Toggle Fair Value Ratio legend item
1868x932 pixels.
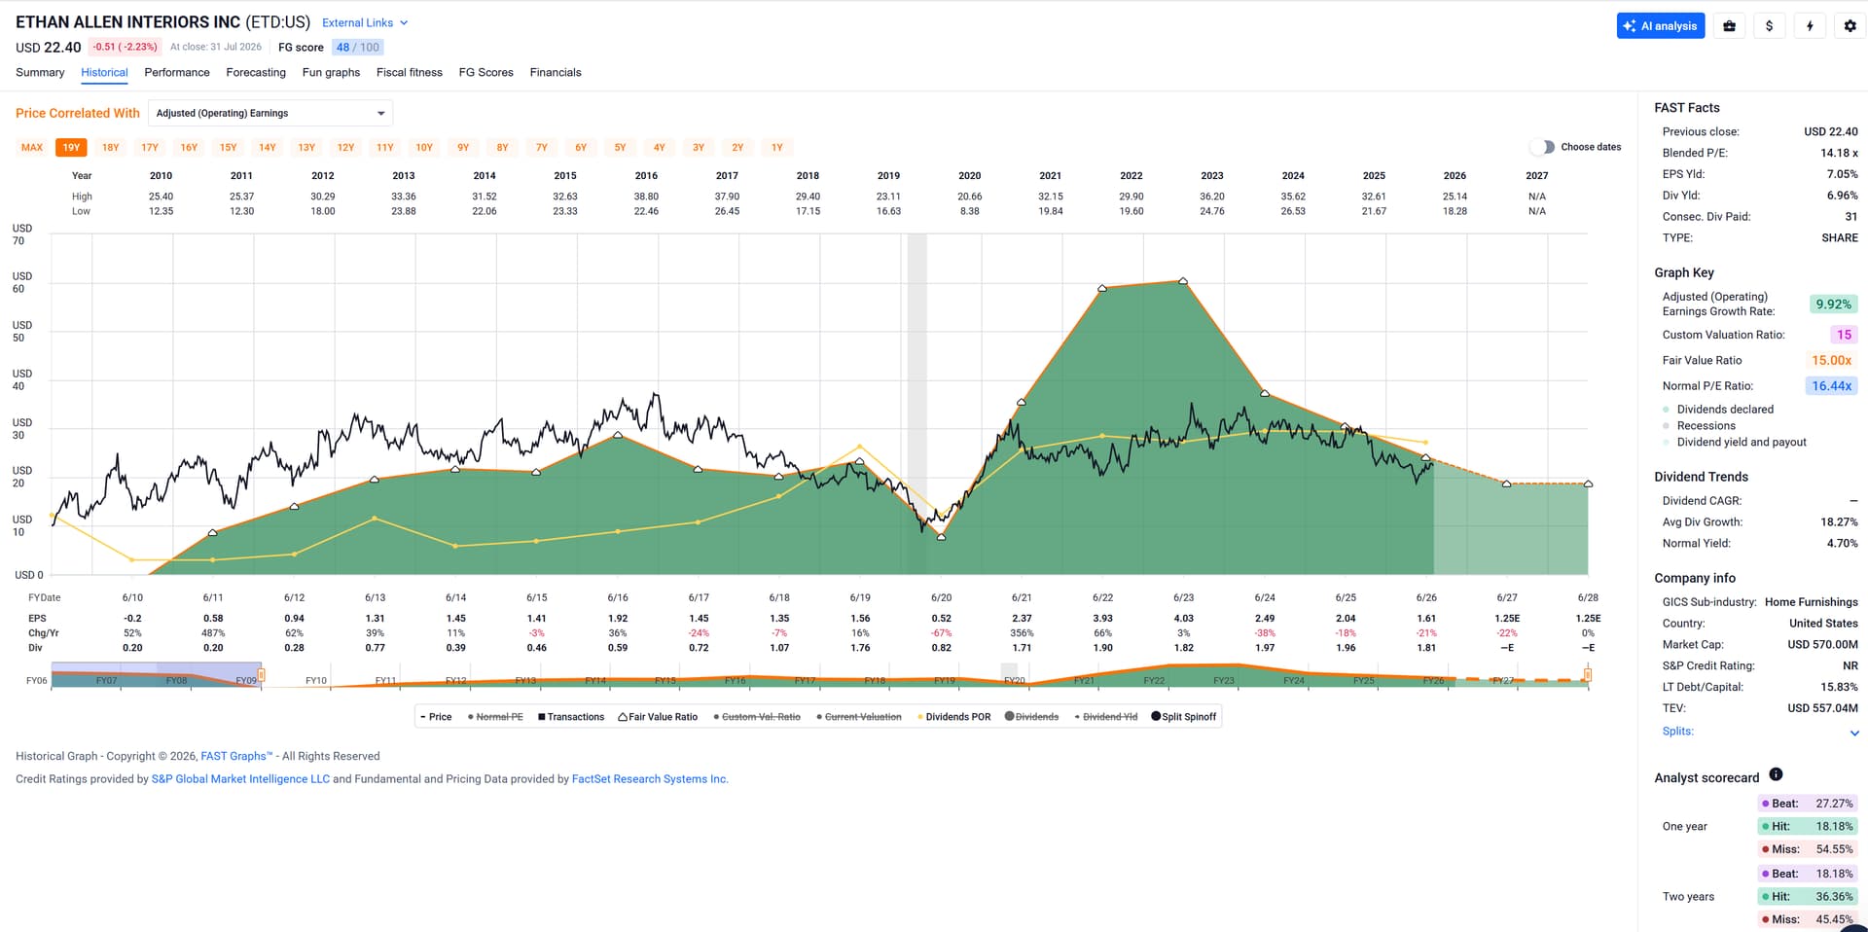[658, 717]
